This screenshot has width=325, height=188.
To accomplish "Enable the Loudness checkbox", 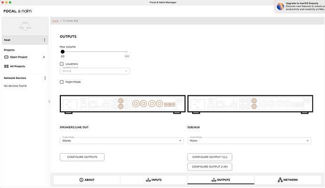I will point(62,64).
